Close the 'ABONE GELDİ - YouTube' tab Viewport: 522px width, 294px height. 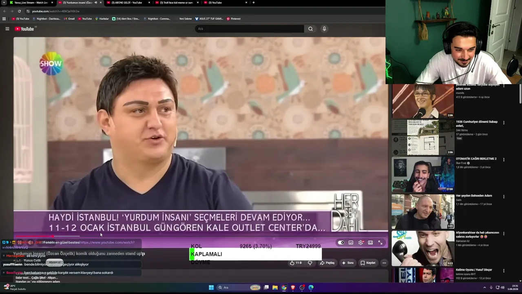click(149, 2)
